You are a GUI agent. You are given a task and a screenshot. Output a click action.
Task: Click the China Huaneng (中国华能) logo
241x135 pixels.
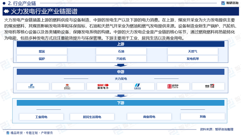pyautogui.click(x=31, y=86)
